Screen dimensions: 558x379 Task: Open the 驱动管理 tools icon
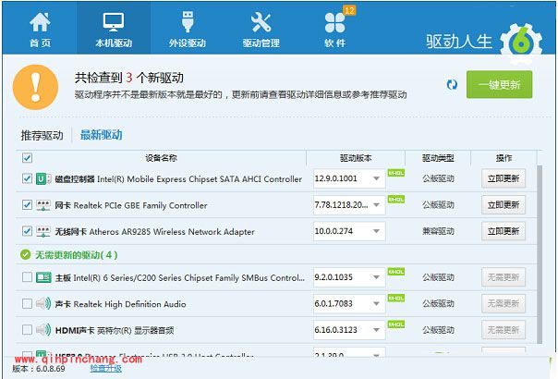click(261, 22)
